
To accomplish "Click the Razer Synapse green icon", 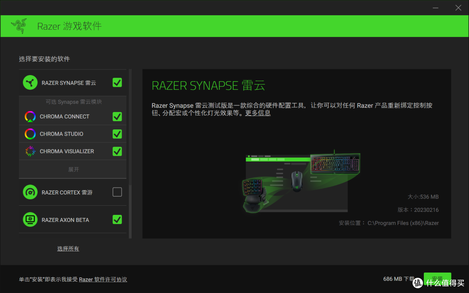I will [x=30, y=82].
